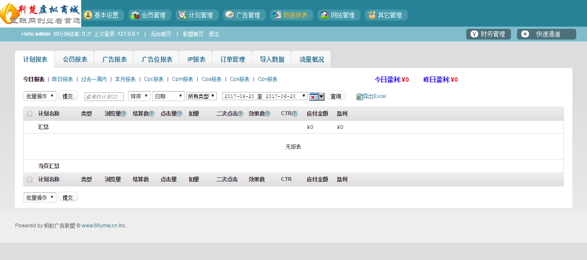Click the help icon beside 浏览量

[124, 114]
